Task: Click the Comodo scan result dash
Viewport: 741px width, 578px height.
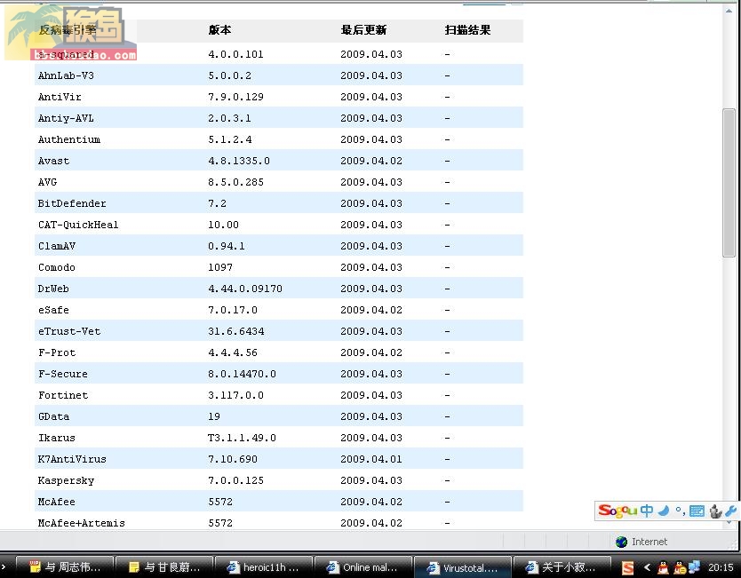Action: (447, 267)
